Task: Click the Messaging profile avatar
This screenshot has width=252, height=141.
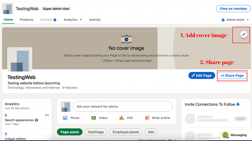Action: (x=225, y=135)
